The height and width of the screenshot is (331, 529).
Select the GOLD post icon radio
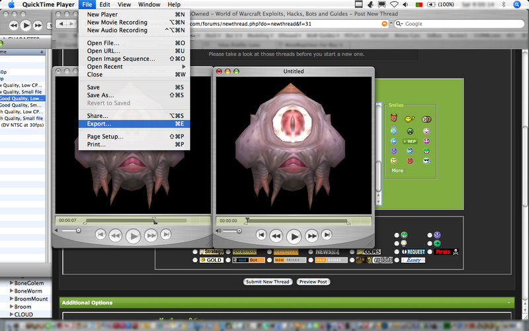coord(195,260)
